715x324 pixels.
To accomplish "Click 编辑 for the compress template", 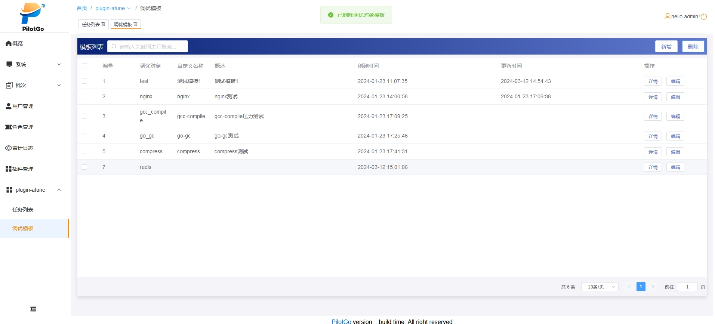I will 675,152.
